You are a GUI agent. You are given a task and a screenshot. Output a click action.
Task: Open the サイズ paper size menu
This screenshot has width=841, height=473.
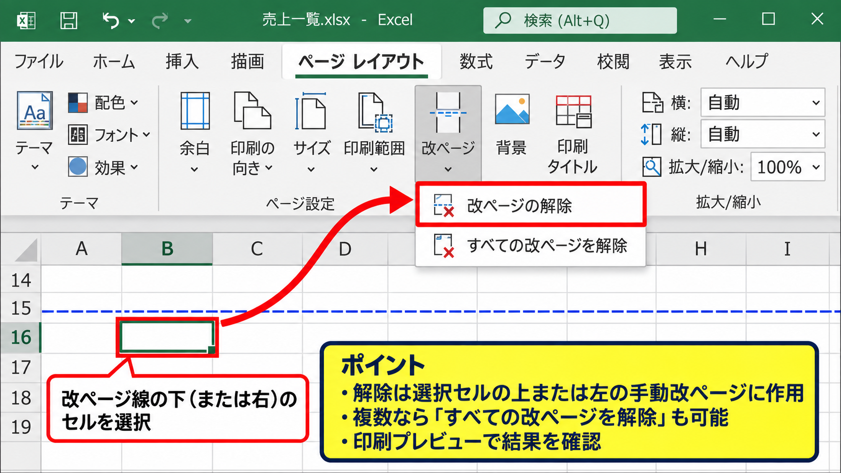(311, 133)
